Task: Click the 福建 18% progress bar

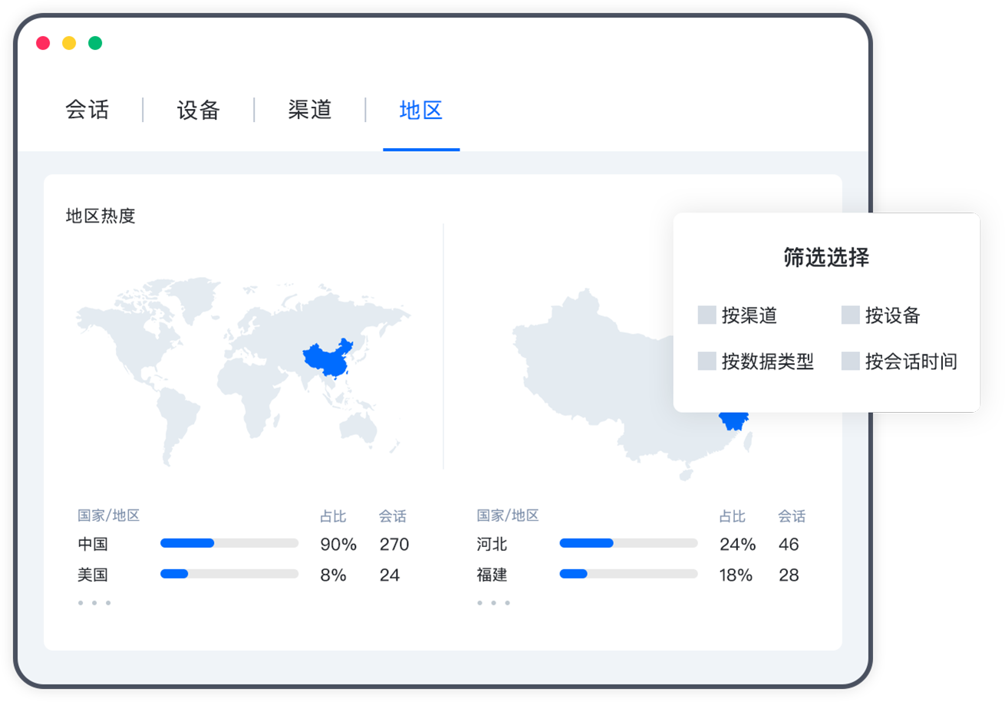Action: (x=628, y=574)
